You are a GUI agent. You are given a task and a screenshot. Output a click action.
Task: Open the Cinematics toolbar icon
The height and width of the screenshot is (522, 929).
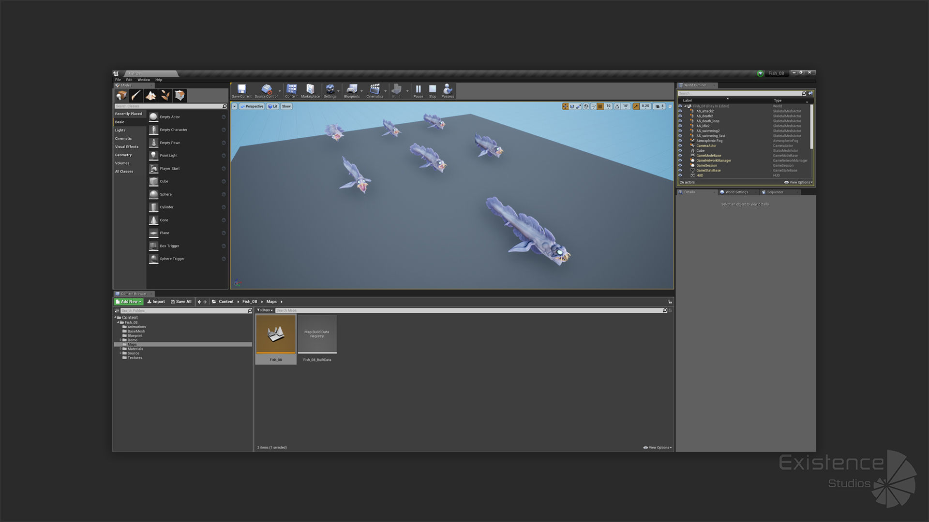[375, 90]
